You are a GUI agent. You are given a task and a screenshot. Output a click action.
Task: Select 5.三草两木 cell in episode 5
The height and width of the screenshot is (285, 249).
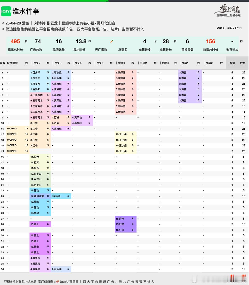coord(40,95)
